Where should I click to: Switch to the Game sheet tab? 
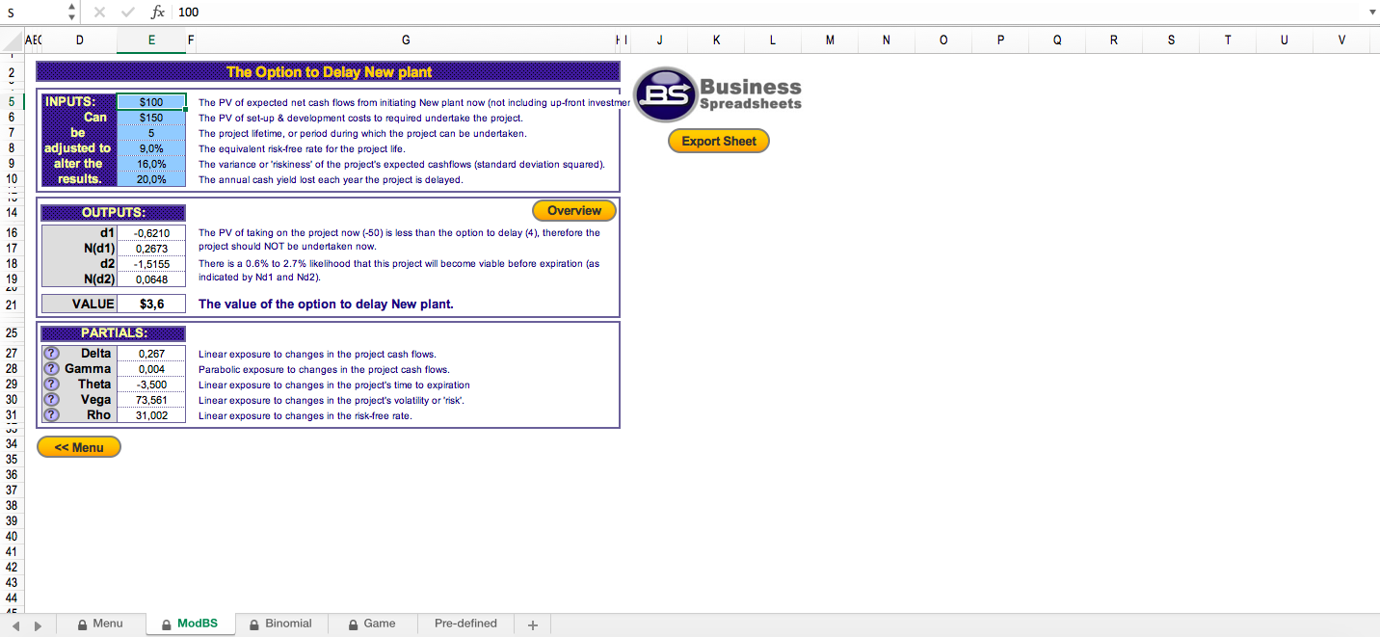click(x=371, y=624)
